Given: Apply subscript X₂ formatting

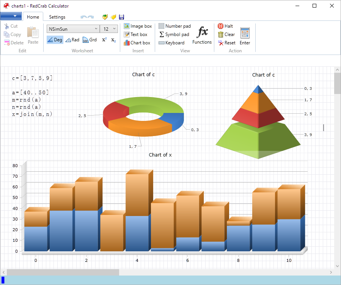Looking at the screenshot, I should click(x=113, y=40).
